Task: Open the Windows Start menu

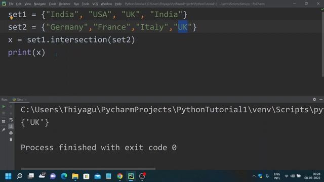Action: click(x=8, y=176)
